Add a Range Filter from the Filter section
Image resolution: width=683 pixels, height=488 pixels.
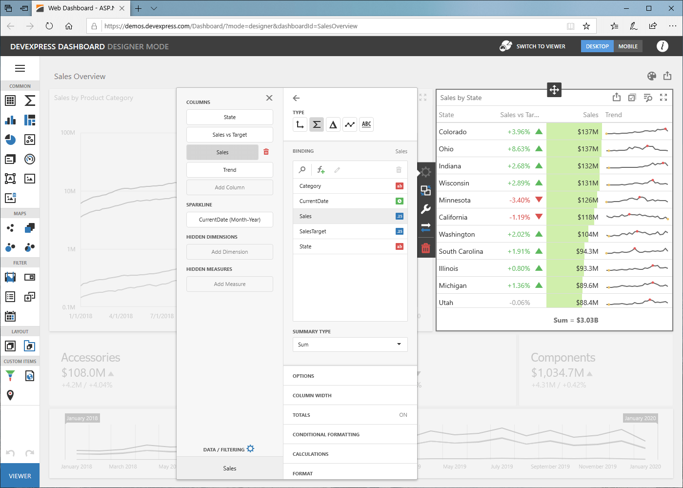tap(10, 277)
